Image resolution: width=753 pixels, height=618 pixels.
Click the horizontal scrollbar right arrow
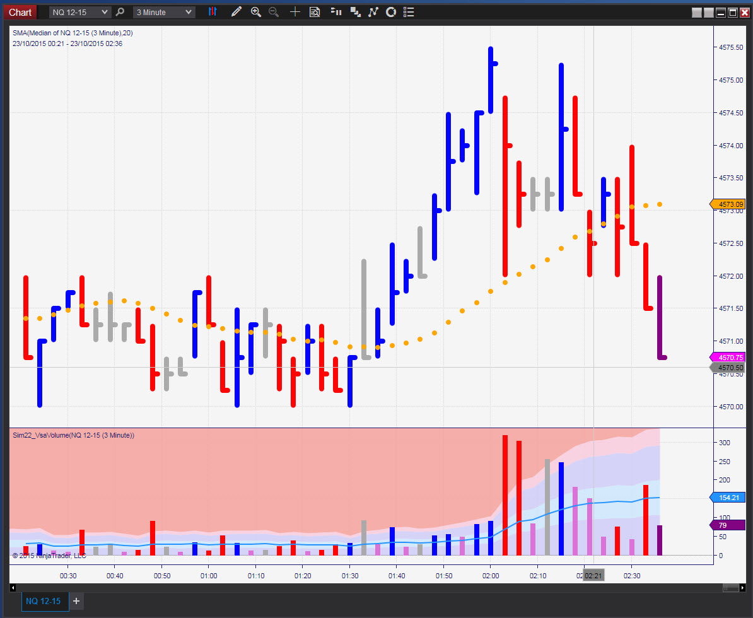pos(742,587)
